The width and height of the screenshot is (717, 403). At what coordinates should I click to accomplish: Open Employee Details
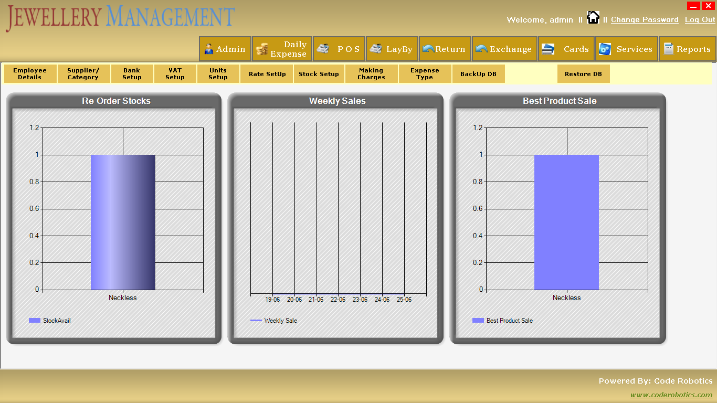30,74
